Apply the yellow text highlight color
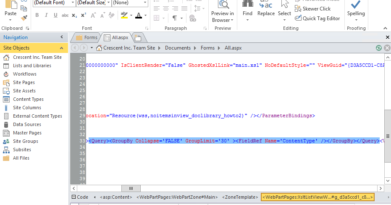The image size is (391, 205). [x=124, y=15]
